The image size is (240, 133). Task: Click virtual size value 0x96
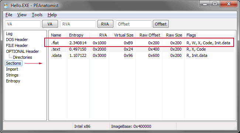point(128,55)
